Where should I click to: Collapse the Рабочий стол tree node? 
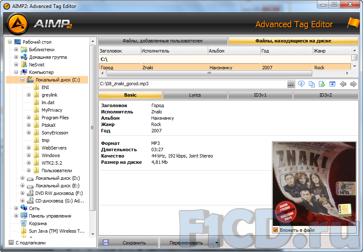(10, 42)
